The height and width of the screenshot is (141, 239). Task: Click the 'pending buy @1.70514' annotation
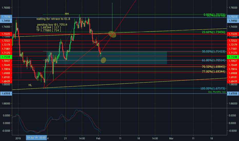click(x=52, y=25)
